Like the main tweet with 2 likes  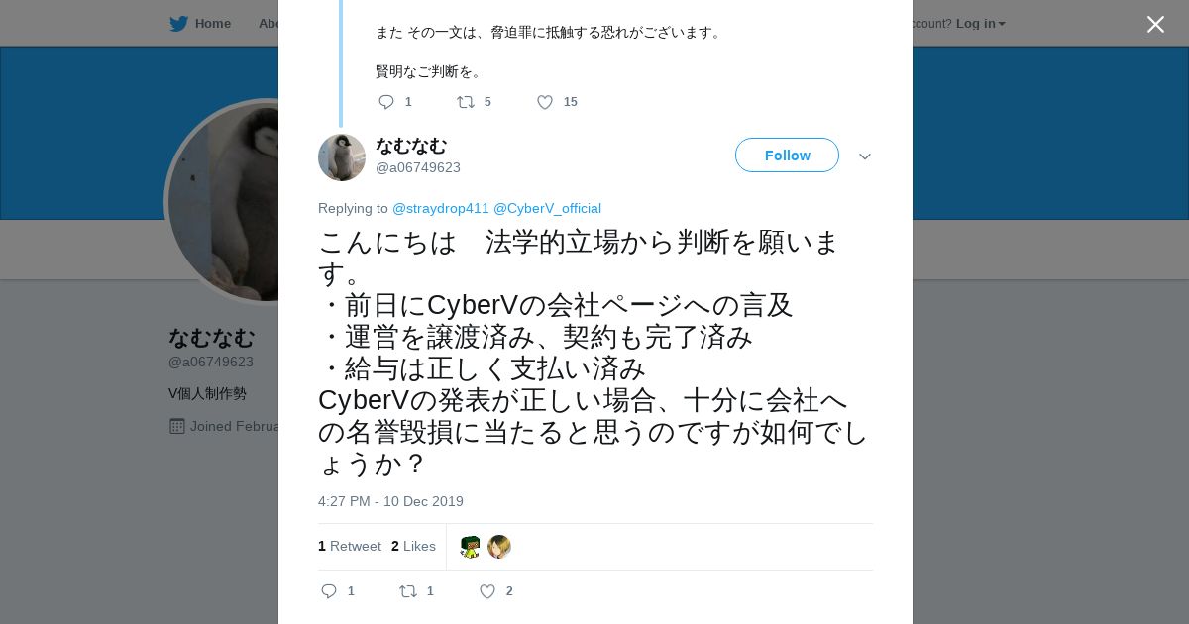pyautogui.click(x=487, y=591)
